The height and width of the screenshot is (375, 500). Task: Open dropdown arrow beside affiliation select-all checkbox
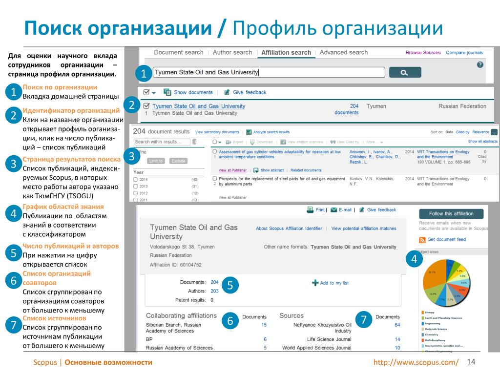click(x=154, y=93)
